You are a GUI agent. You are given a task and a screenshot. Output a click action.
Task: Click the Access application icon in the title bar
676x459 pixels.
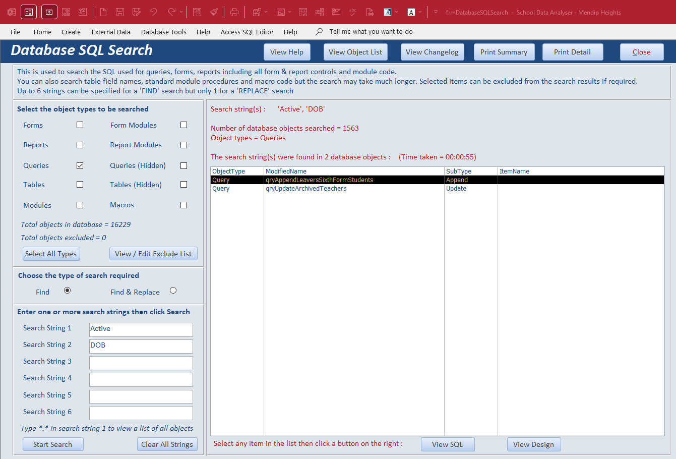coord(12,12)
